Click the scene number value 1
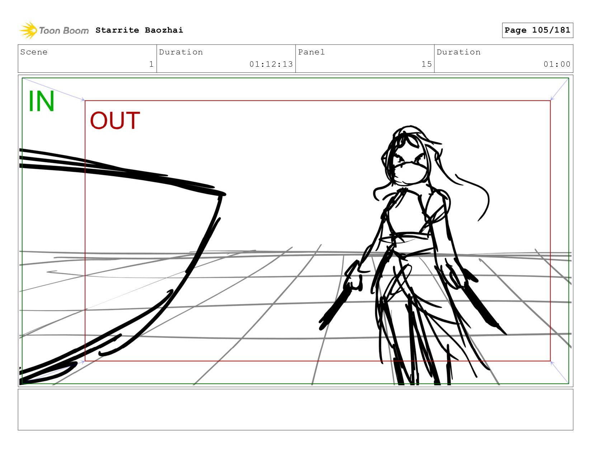Image resolution: width=592 pixels, height=457 pixels. click(x=151, y=64)
